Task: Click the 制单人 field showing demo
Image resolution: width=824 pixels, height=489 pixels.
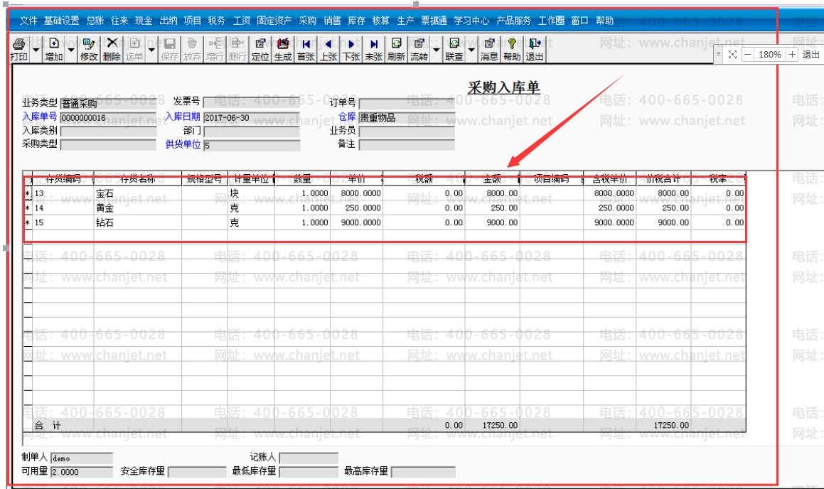Action: (x=82, y=458)
